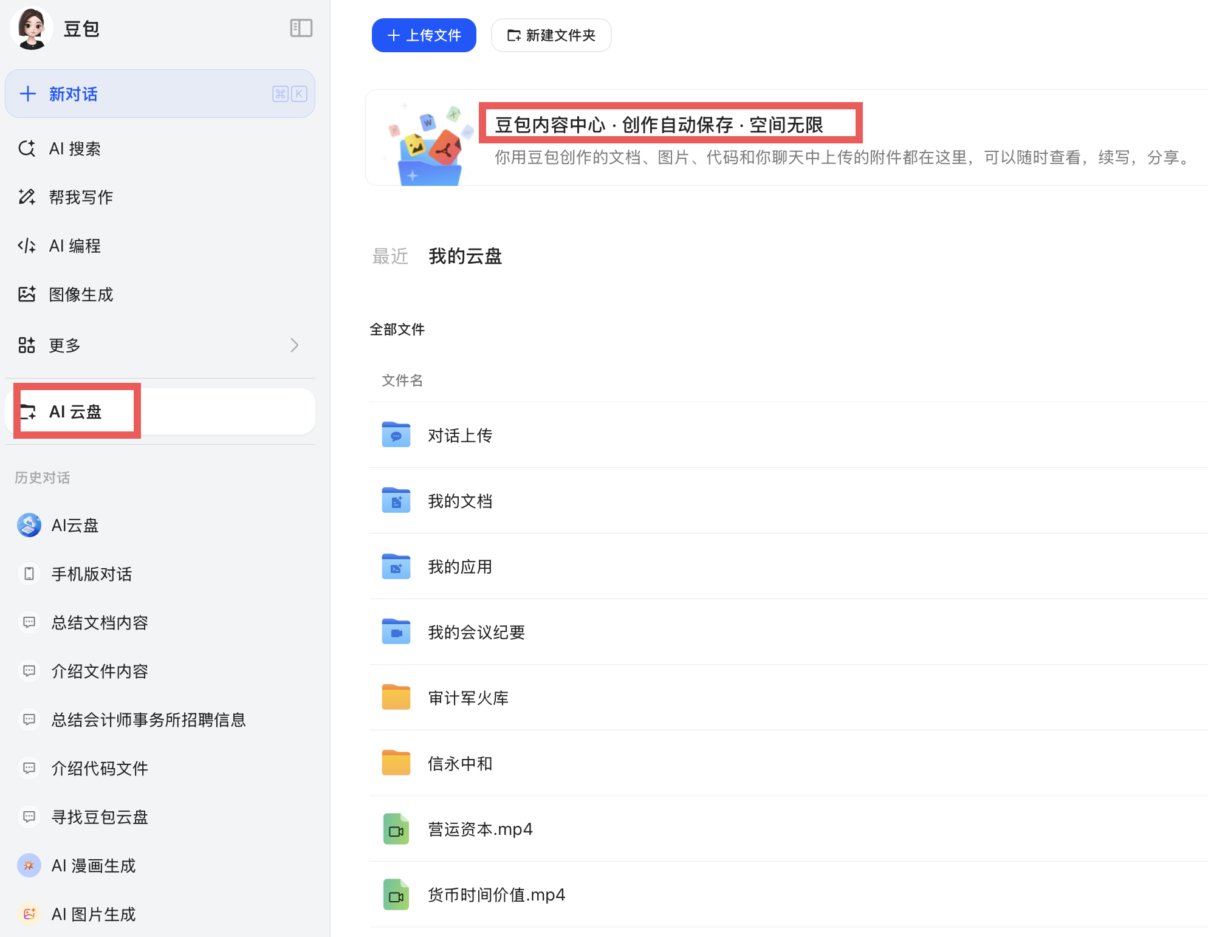Open 总结会计师事务所招聘信息 conversation

(160, 719)
